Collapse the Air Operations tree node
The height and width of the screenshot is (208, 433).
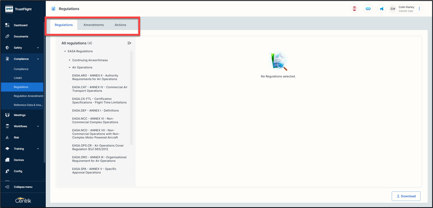[x=70, y=67]
